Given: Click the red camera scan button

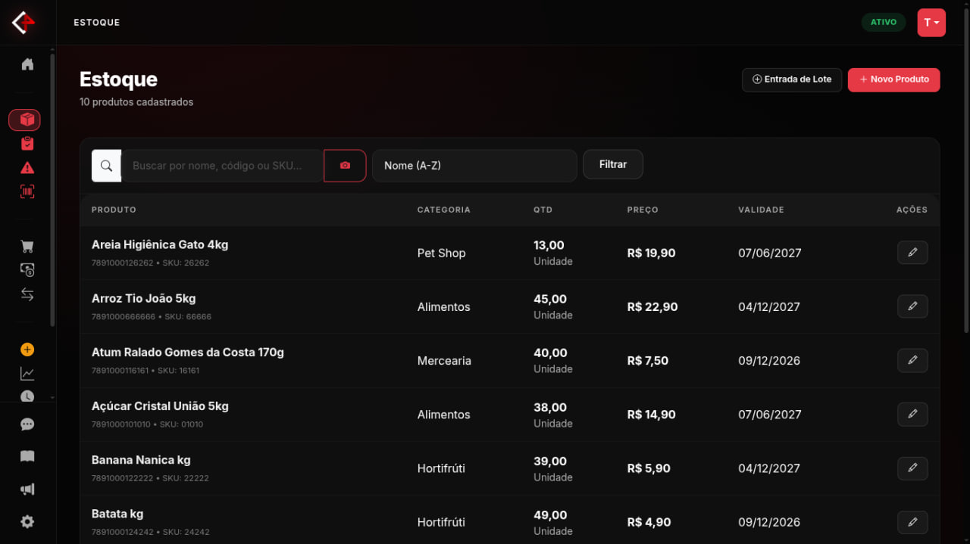Looking at the screenshot, I should click(x=345, y=166).
